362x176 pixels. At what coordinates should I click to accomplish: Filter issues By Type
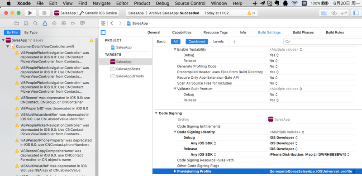coord(31,33)
